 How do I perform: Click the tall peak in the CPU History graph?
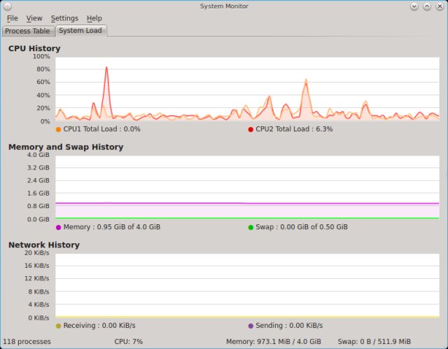tap(106, 69)
